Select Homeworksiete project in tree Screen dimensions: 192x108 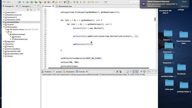pos(13,22)
